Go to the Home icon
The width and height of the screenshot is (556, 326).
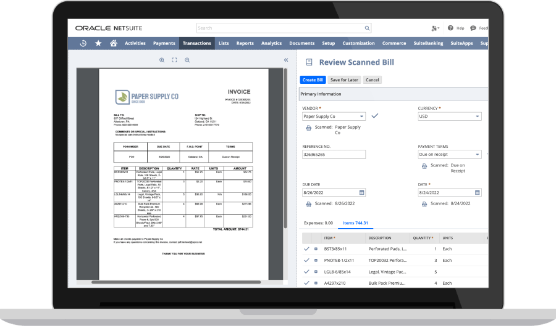coord(114,43)
